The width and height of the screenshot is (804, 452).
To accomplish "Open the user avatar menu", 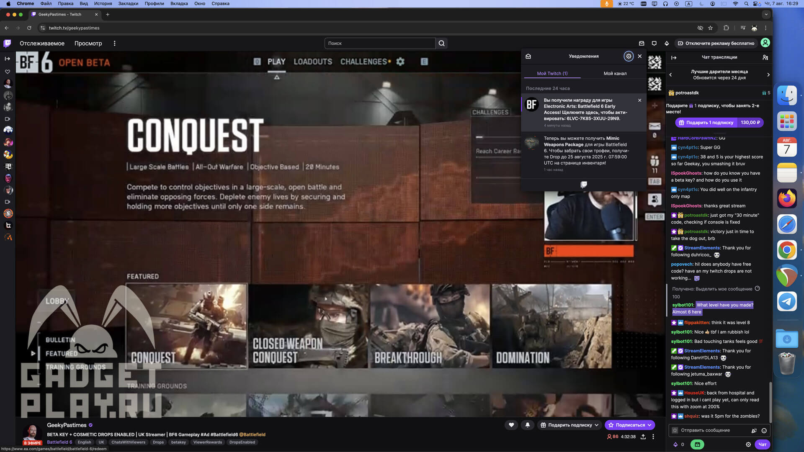I will coord(765,43).
